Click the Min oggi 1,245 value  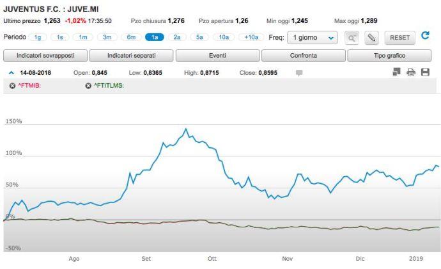tap(300, 21)
